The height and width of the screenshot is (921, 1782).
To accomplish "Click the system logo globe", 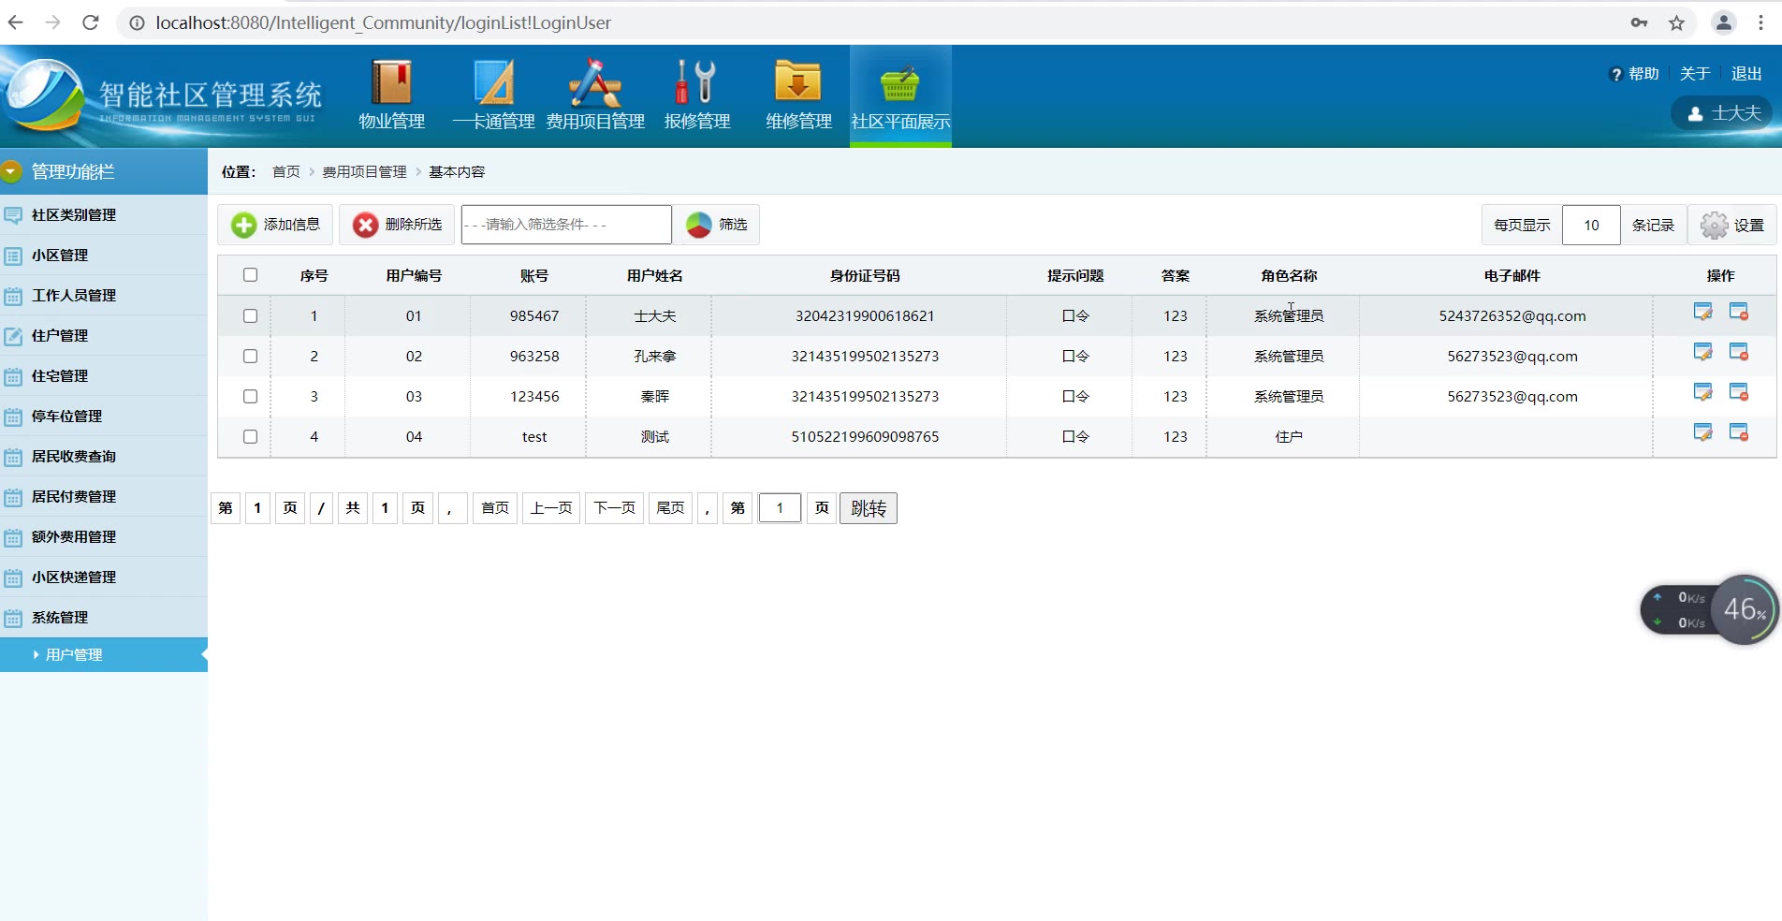I will pyautogui.click(x=43, y=95).
